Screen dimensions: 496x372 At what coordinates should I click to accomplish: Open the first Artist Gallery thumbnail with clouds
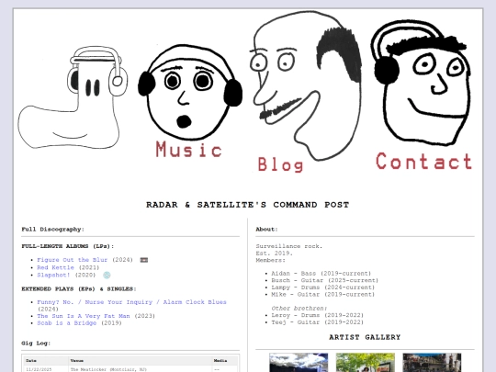tap(299, 363)
